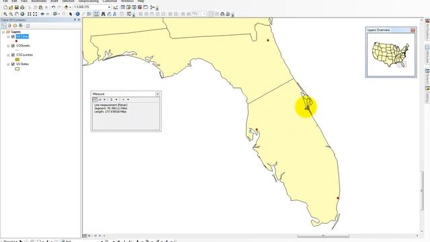Open Measurement Type dropdown in Measure window
This screenshot has height=242, width=430.
(x=128, y=99)
